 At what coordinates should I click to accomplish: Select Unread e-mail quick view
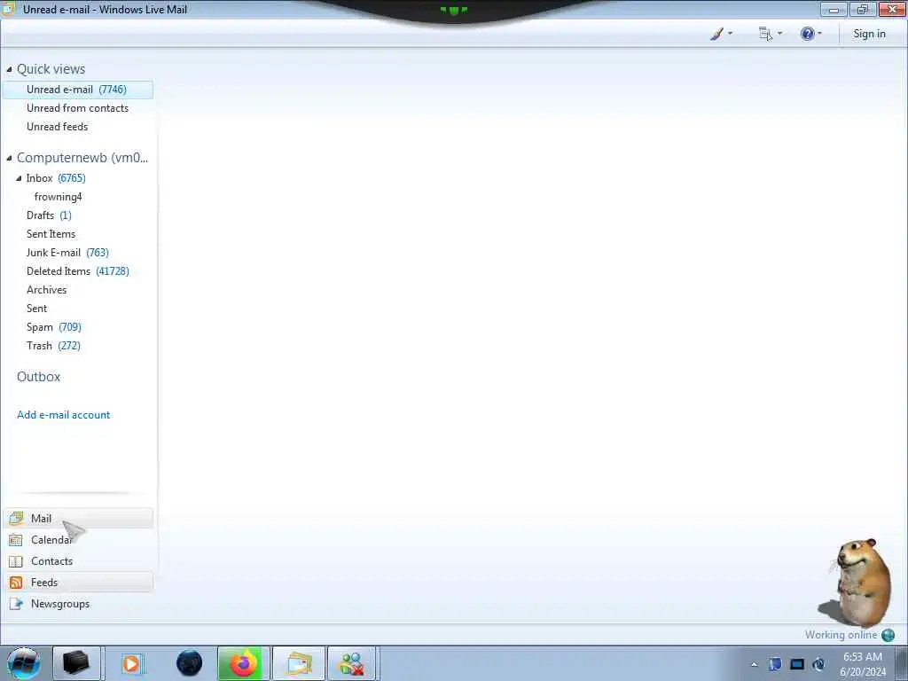[78, 90]
